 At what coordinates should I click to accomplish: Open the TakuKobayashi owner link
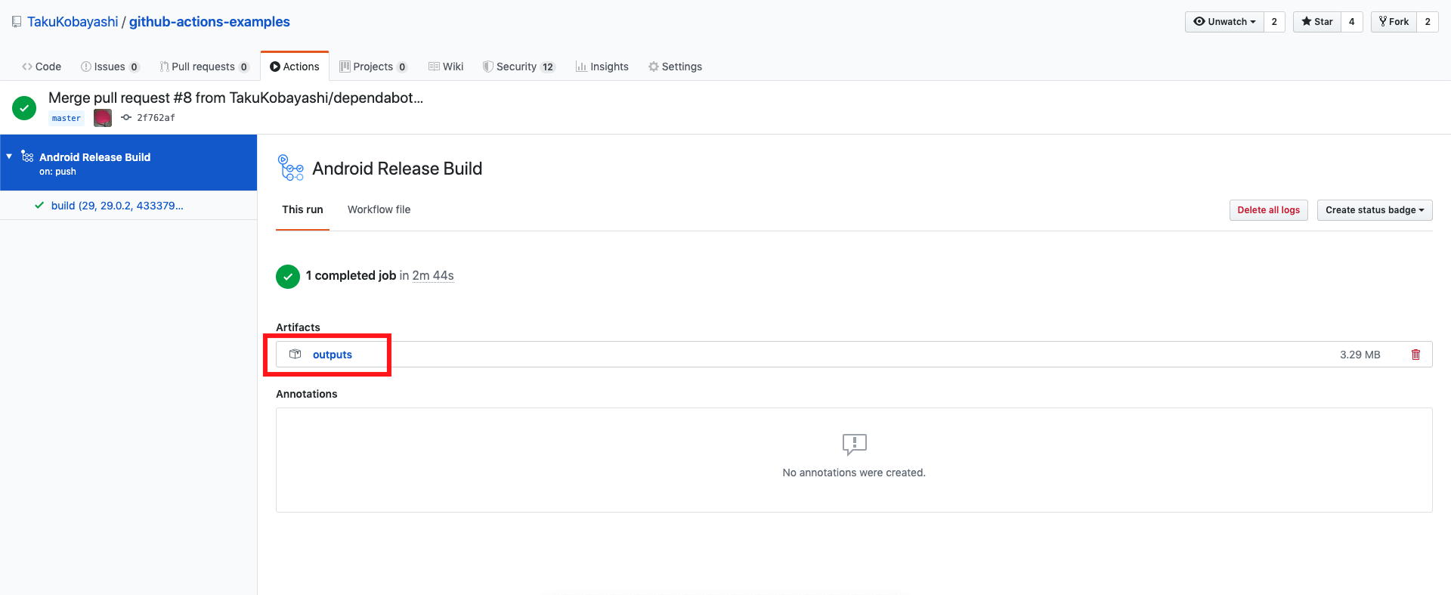[73, 22]
